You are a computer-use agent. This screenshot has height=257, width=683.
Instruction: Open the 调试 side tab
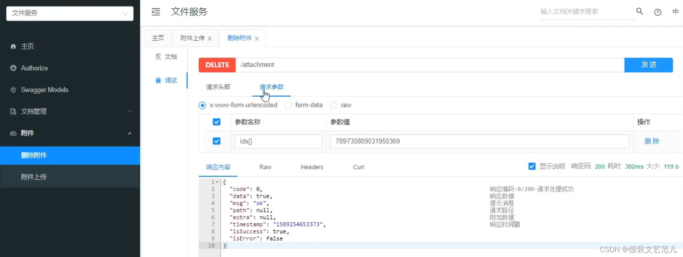(167, 80)
